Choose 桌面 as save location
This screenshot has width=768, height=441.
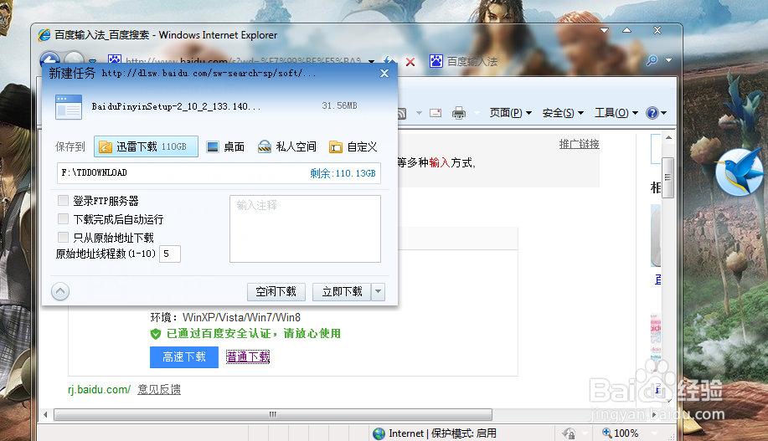226,146
